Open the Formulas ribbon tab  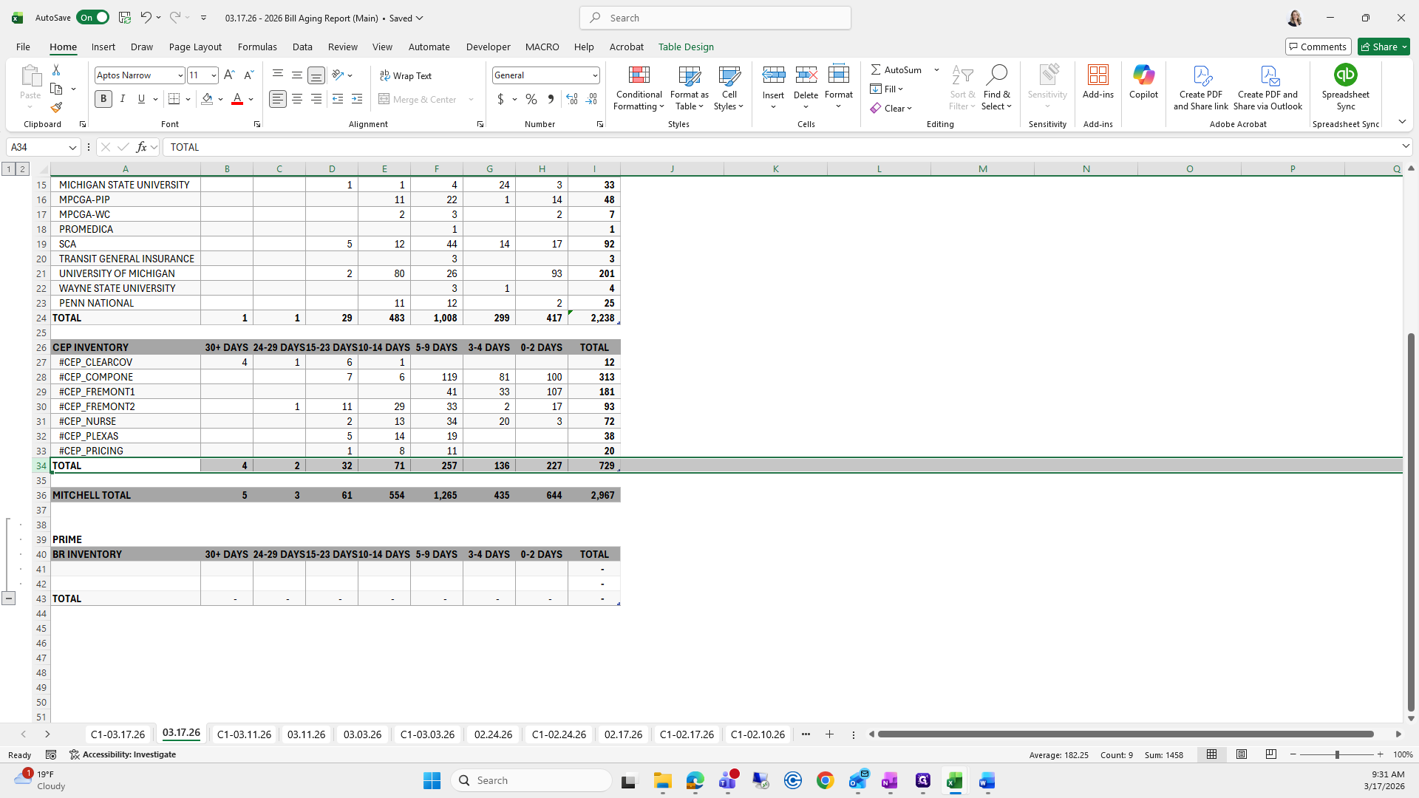[x=257, y=47]
